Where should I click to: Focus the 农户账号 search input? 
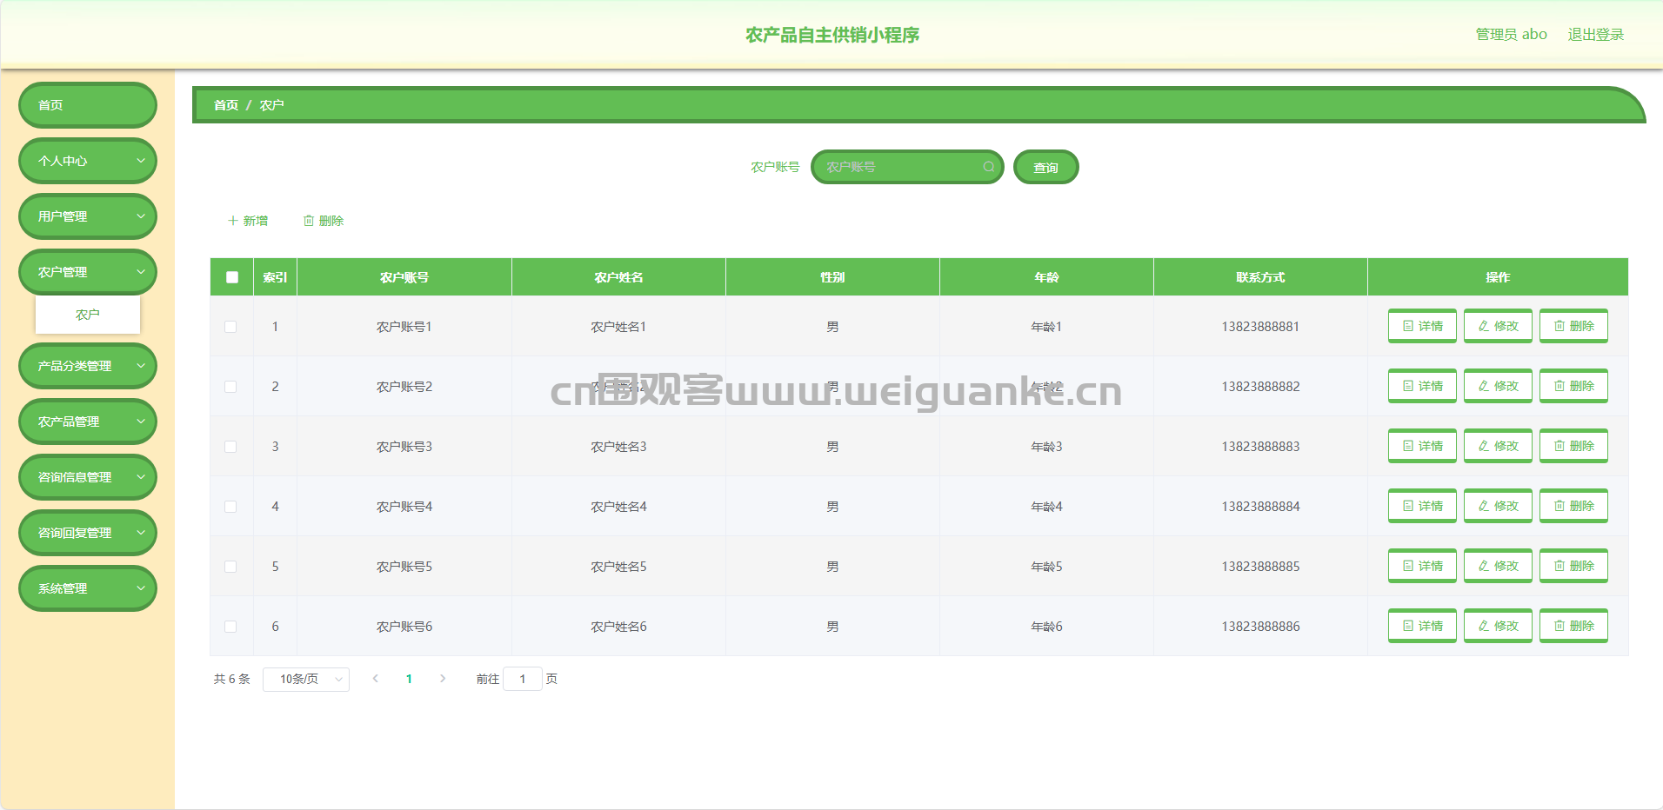[907, 167]
